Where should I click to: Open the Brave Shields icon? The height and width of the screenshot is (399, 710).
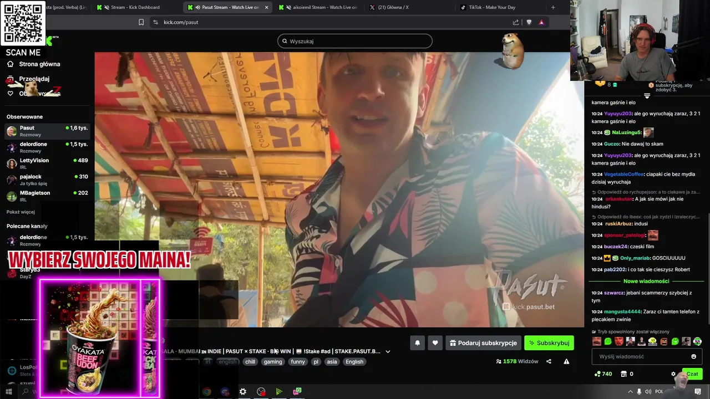tap(529, 22)
